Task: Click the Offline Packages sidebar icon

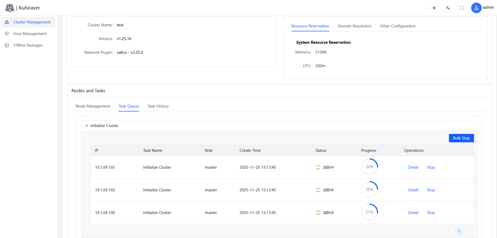Action: coord(7,45)
